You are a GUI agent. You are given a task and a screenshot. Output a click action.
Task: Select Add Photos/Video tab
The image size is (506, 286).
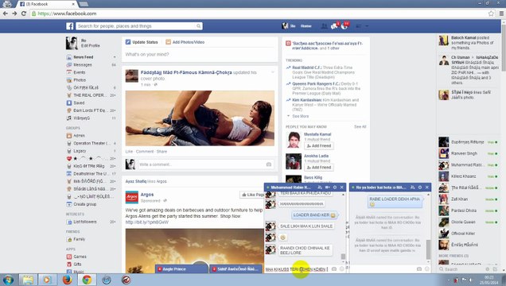click(x=185, y=42)
